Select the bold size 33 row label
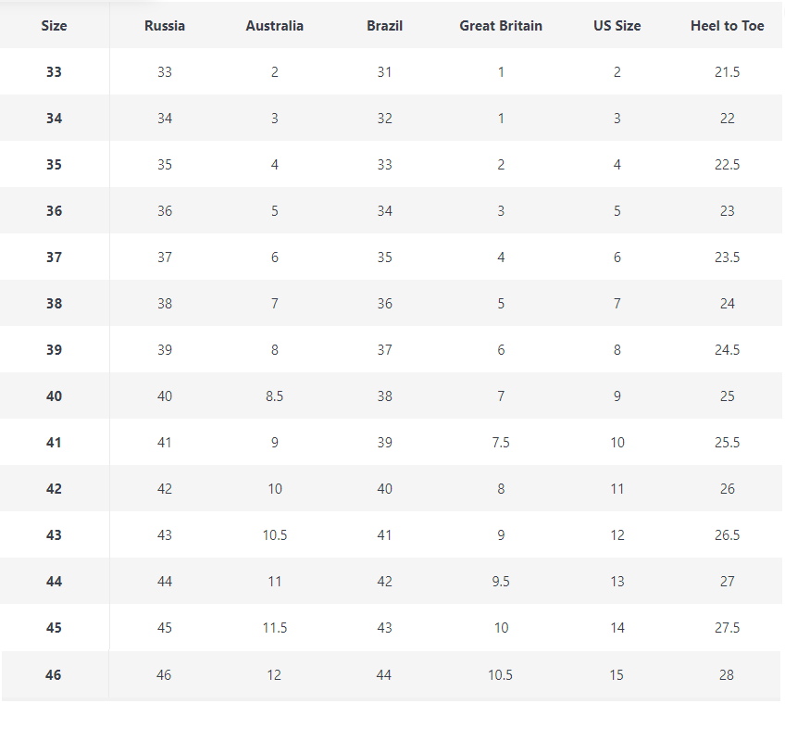This screenshot has height=741, width=785. pyautogui.click(x=54, y=72)
